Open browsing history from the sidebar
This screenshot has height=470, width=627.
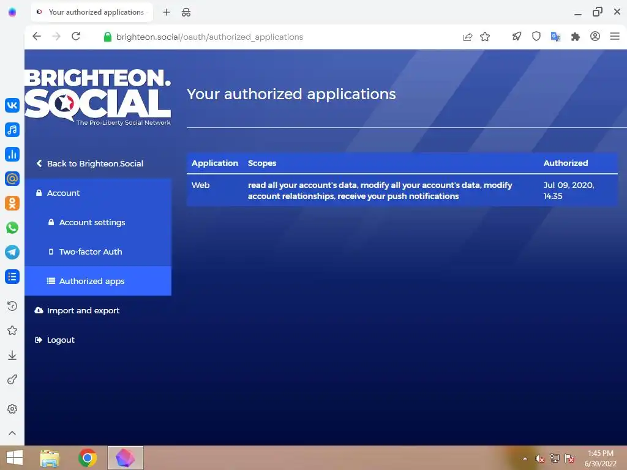12,306
